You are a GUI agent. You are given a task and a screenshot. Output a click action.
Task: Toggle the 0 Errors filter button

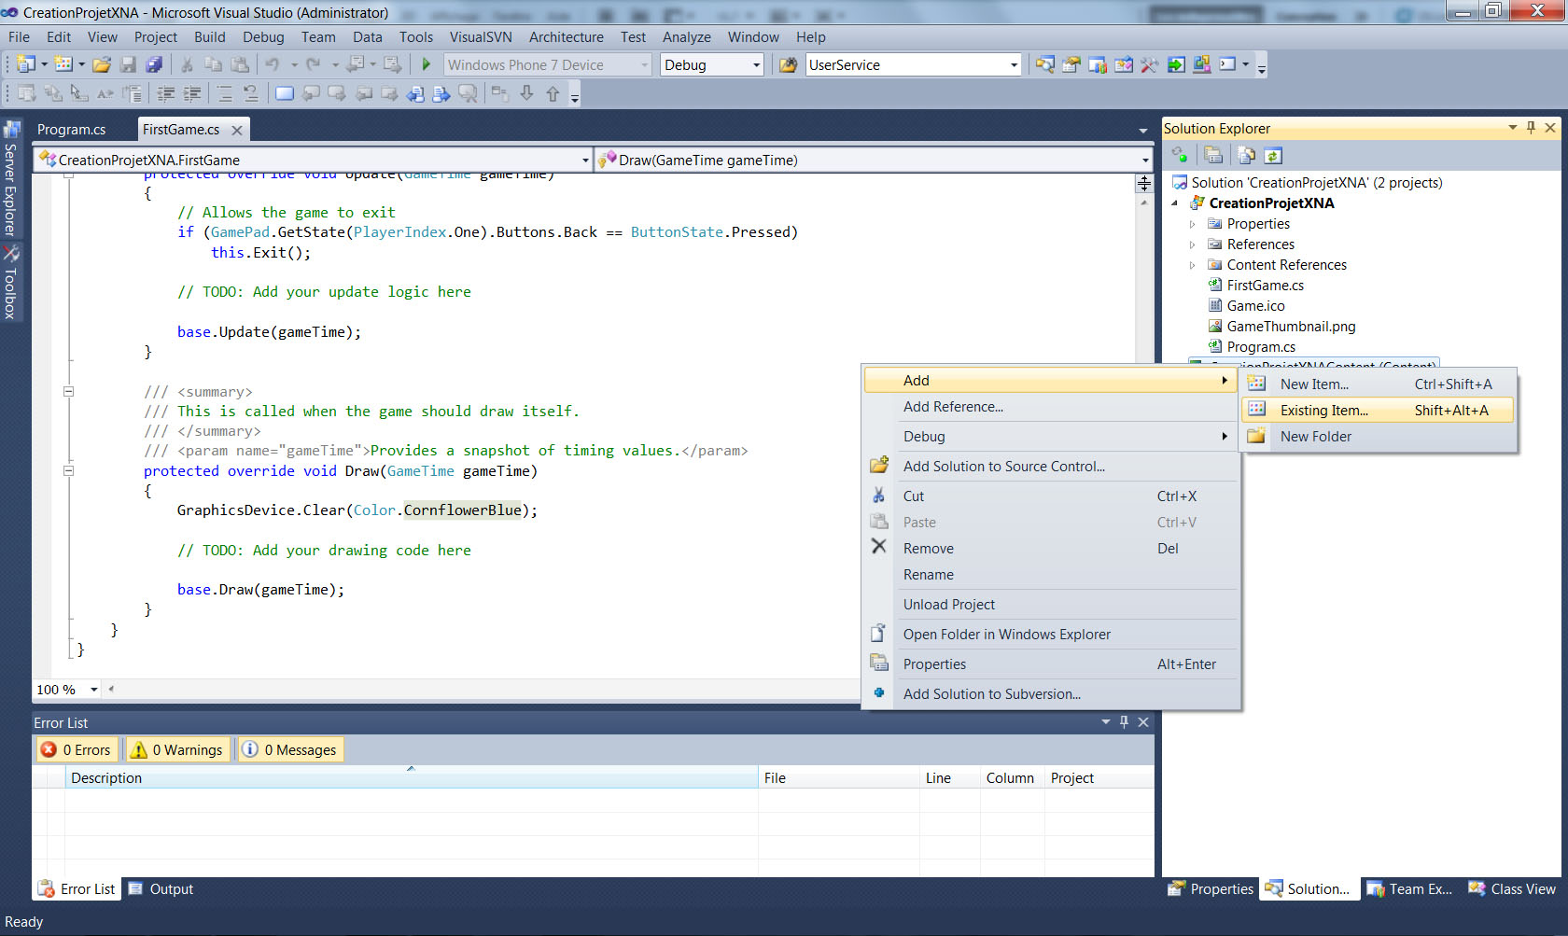click(77, 750)
